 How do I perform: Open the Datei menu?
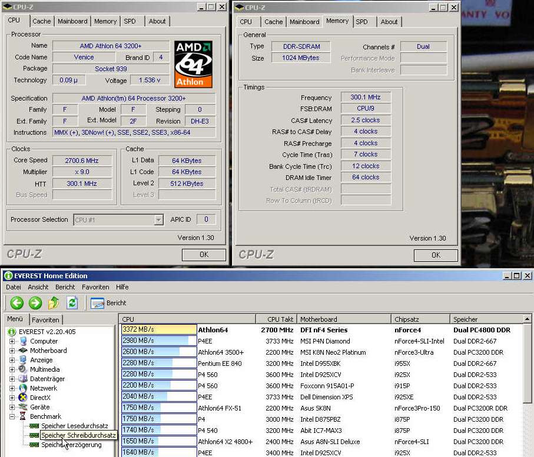pyautogui.click(x=14, y=287)
